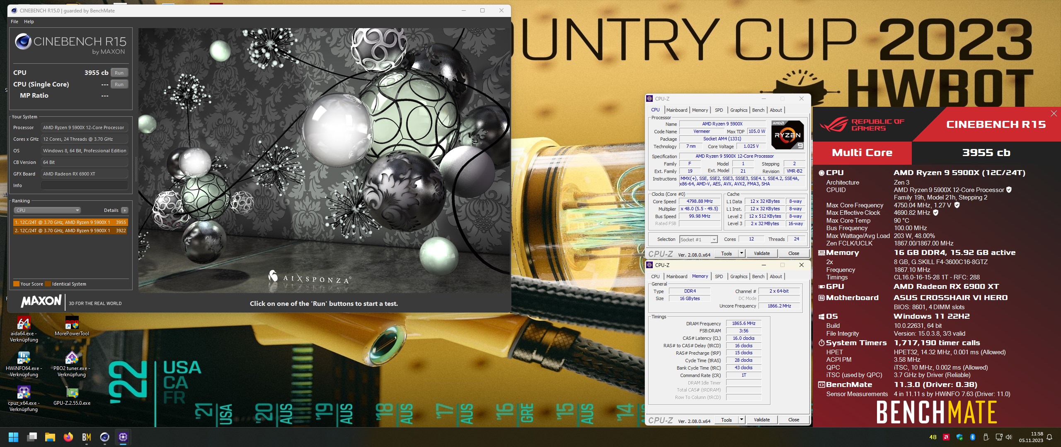Switch to SPD tab in upper CPU-Z

(719, 110)
